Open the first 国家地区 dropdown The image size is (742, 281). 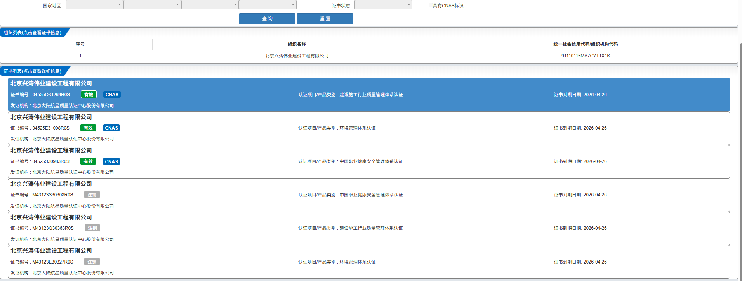coord(94,5)
